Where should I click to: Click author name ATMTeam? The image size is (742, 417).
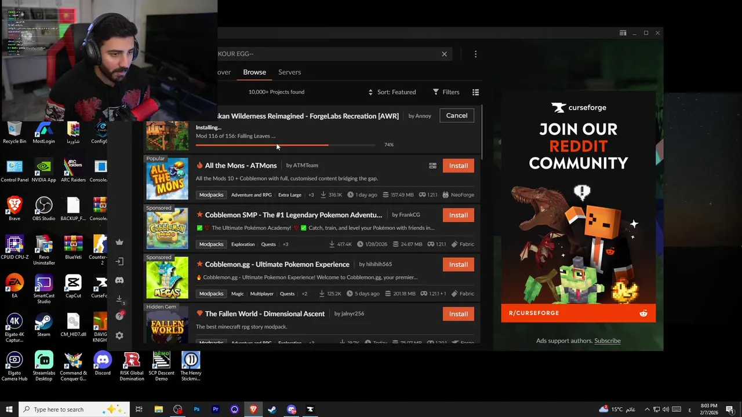pyautogui.click(x=305, y=166)
